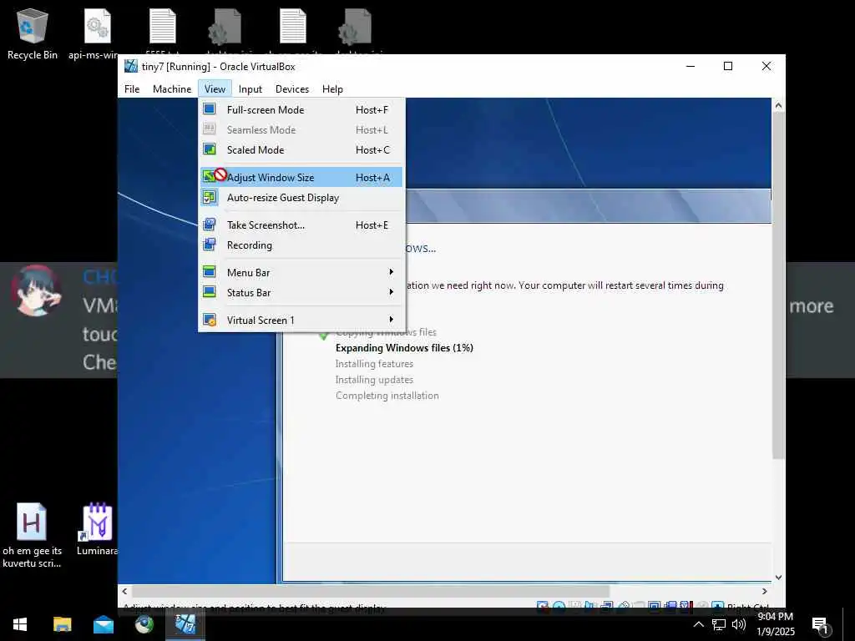This screenshot has height=641, width=855.
Task: Open the Devices menu
Action: click(x=292, y=88)
